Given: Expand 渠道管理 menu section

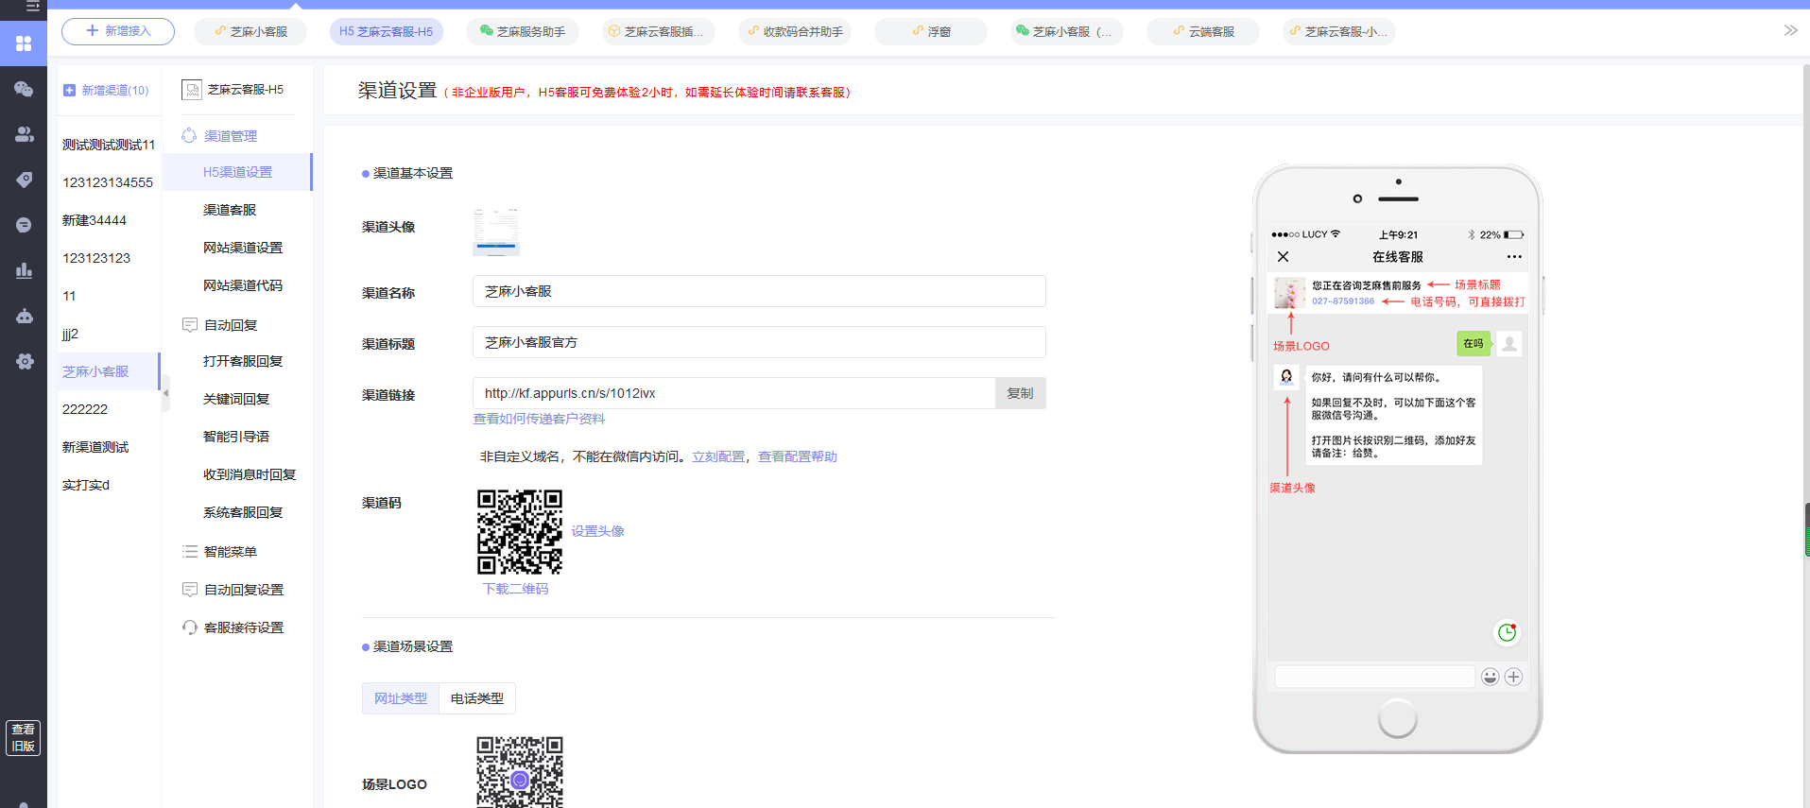Looking at the screenshot, I should pyautogui.click(x=232, y=136).
